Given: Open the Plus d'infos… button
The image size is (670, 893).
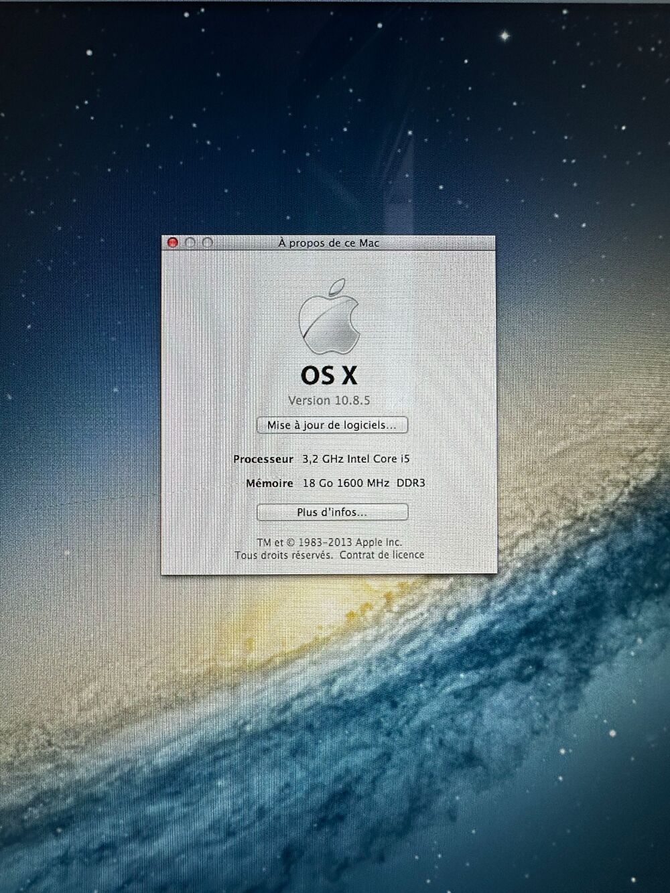Looking at the screenshot, I should (x=332, y=512).
